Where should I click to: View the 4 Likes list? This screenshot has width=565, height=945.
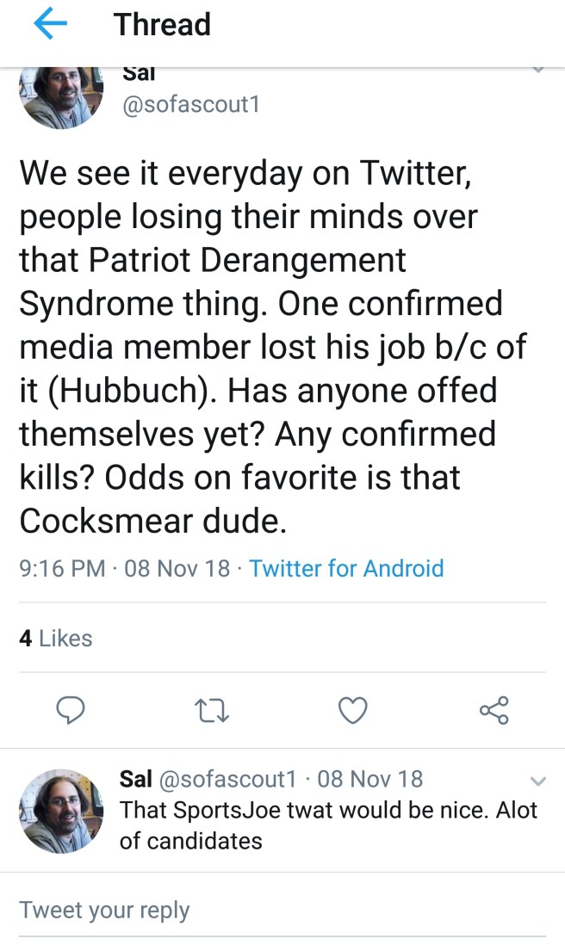click(55, 638)
